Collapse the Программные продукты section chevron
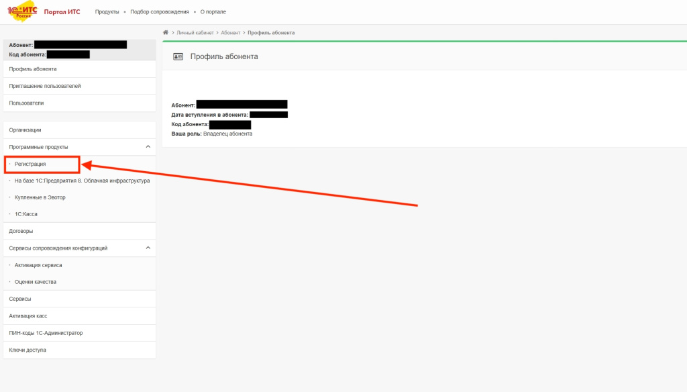This screenshot has height=392, width=687. [x=148, y=147]
